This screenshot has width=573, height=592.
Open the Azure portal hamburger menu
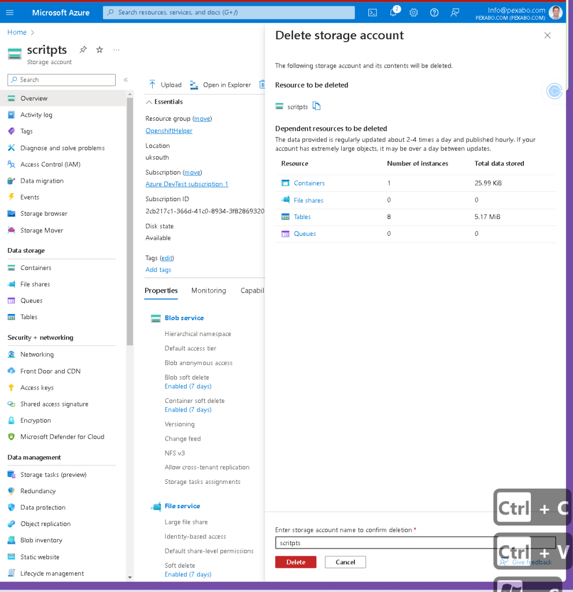click(x=10, y=13)
